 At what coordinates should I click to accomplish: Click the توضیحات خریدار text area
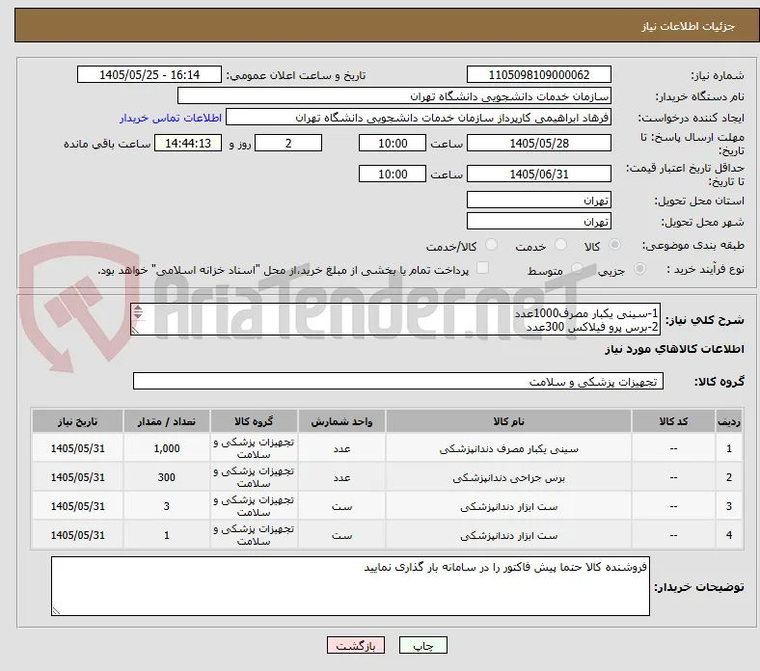point(350,586)
